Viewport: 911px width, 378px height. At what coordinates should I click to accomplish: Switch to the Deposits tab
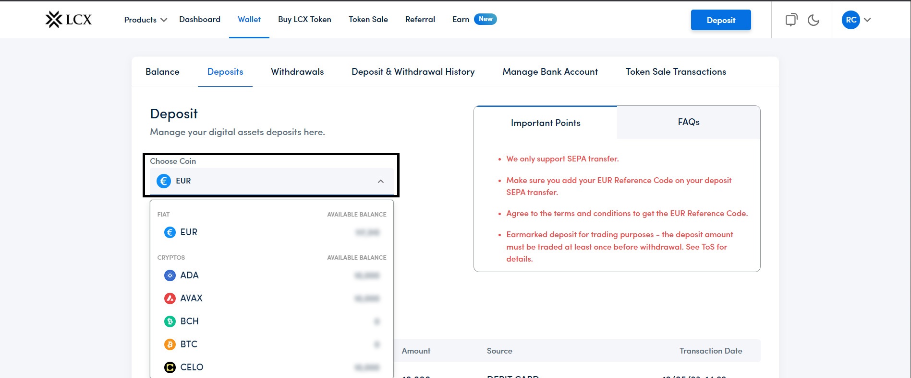[x=225, y=72]
